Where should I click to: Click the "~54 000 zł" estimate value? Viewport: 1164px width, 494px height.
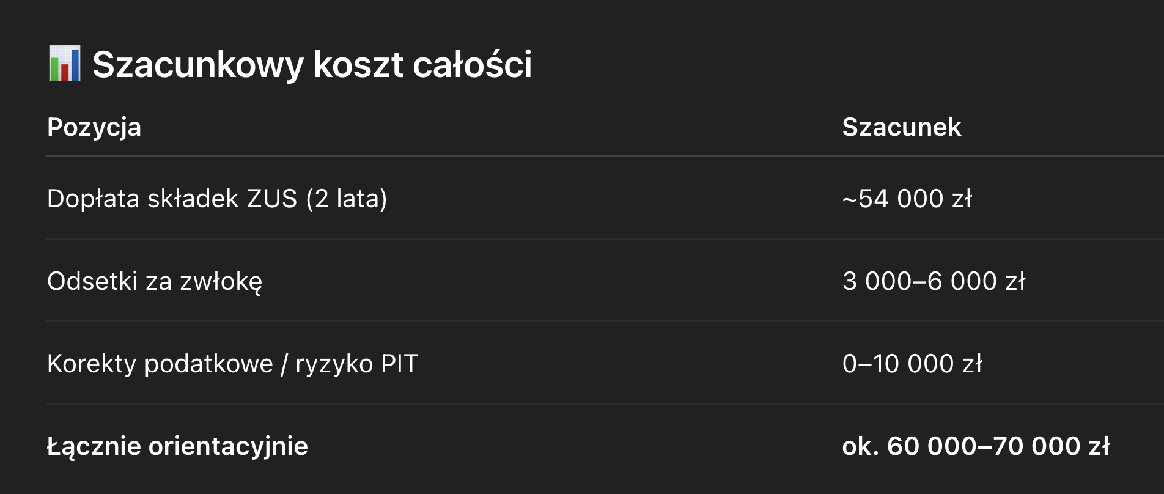point(907,199)
